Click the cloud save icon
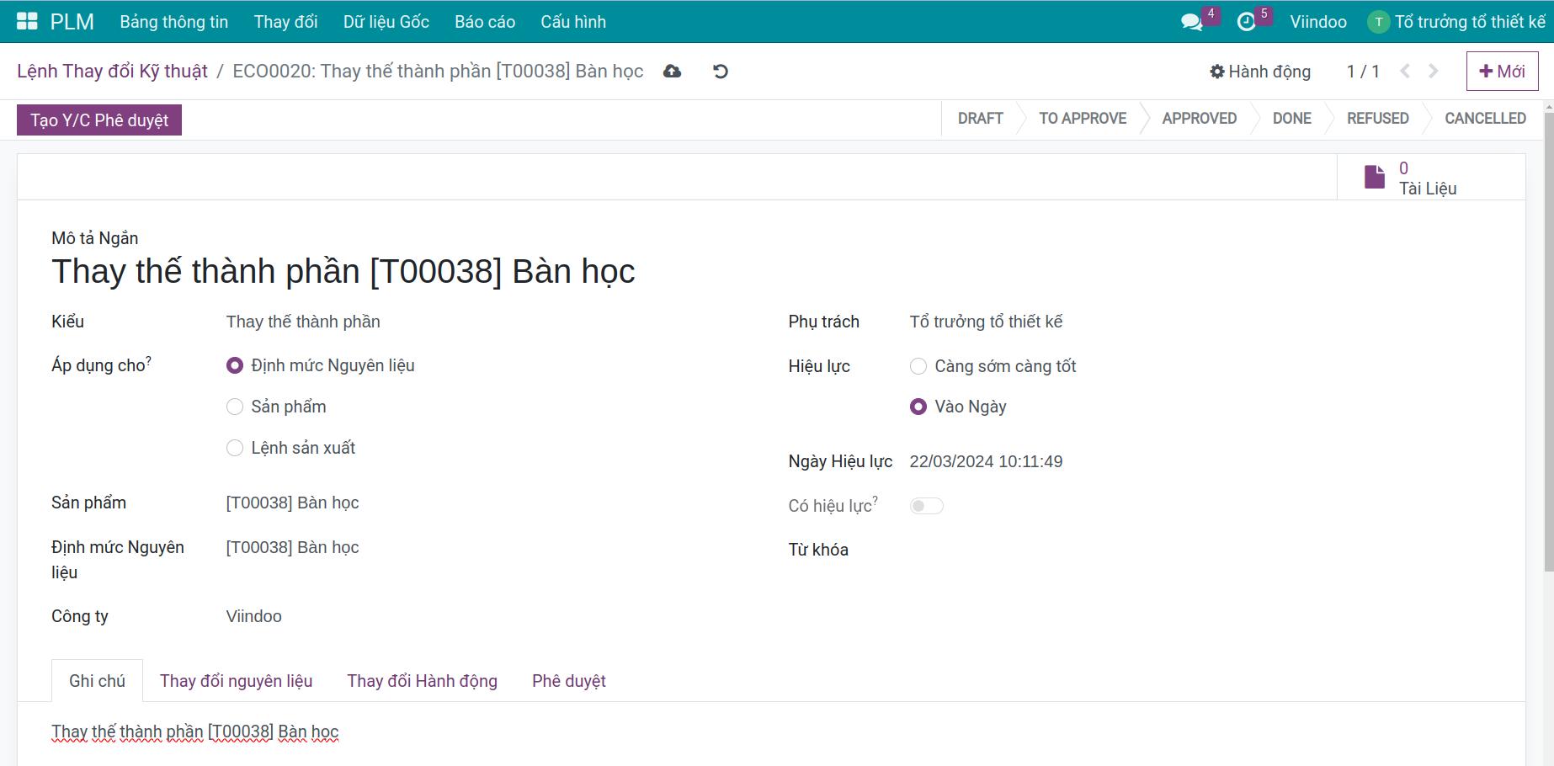The image size is (1554, 766). [672, 72]
